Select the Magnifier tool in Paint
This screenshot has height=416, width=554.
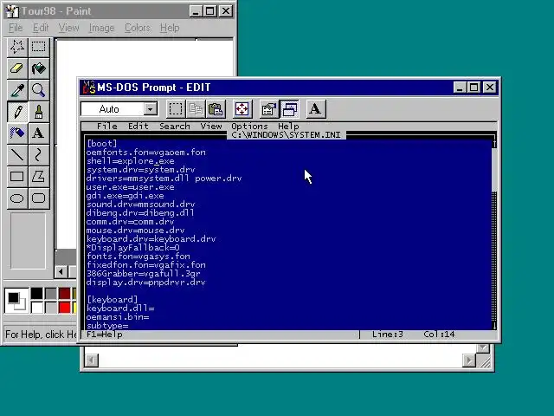[x=38, y=90]
